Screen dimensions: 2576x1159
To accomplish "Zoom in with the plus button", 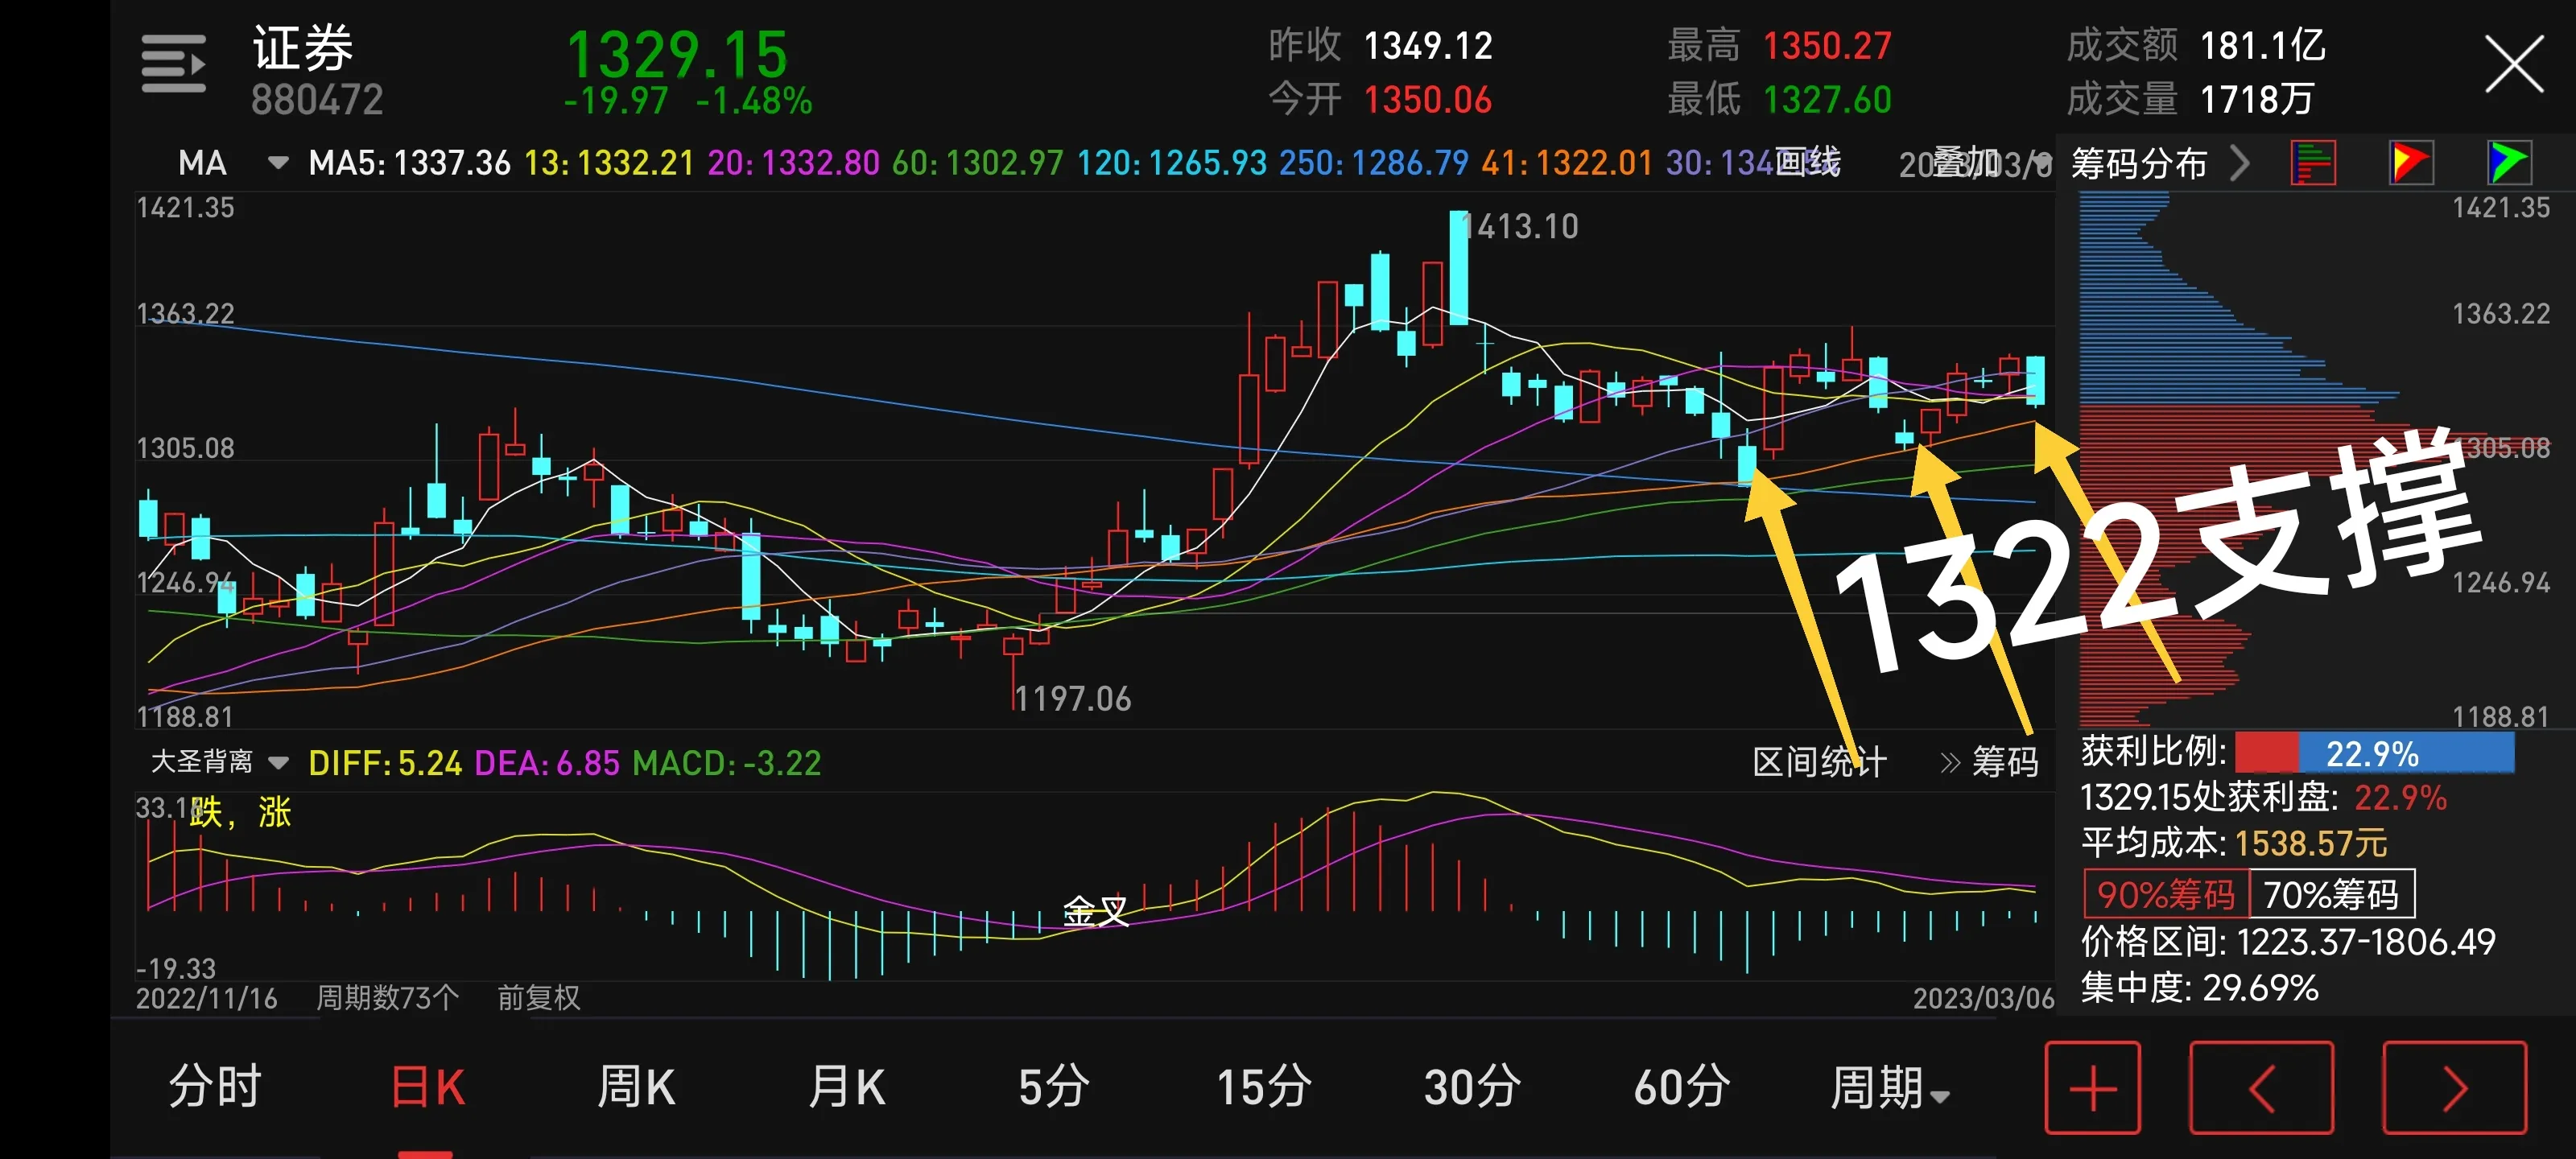I will click(2093, 1087).
